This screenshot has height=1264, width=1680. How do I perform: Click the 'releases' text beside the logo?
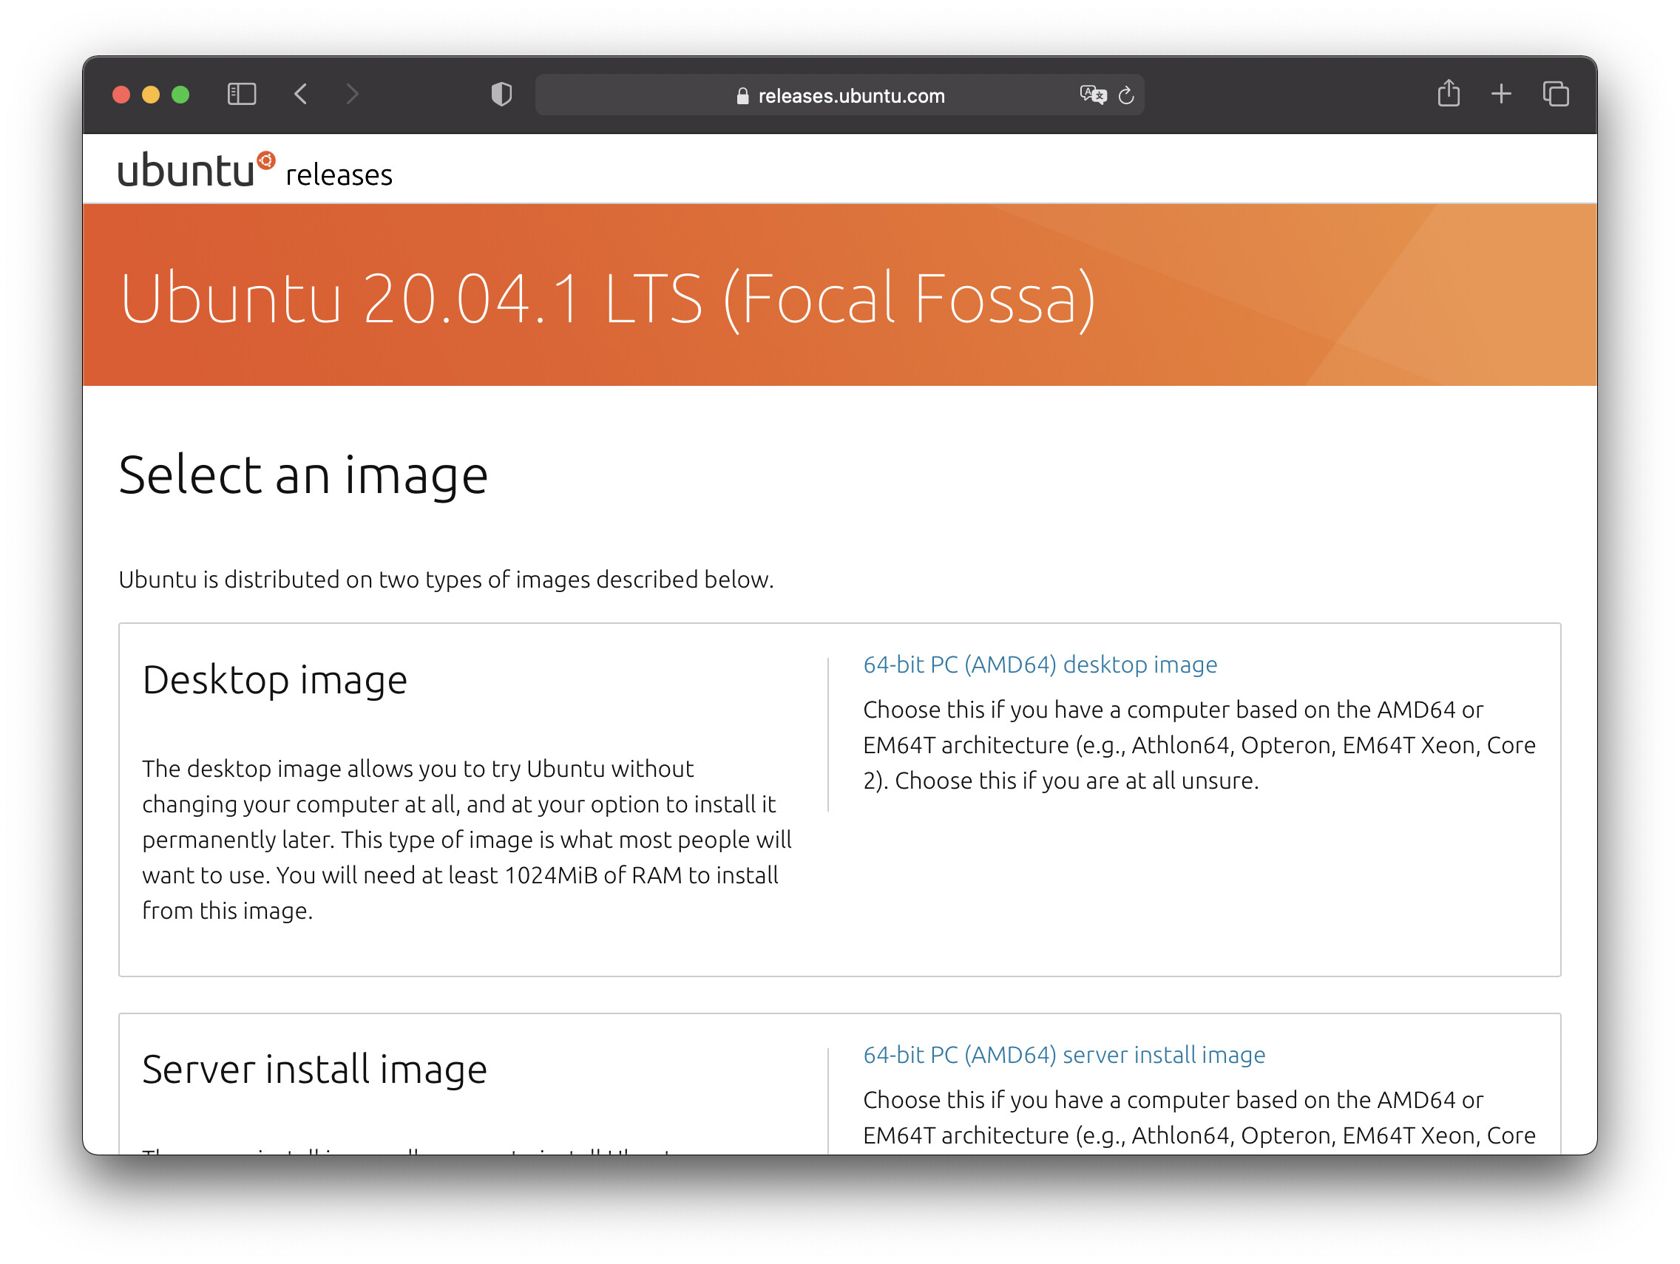[339, 174]
